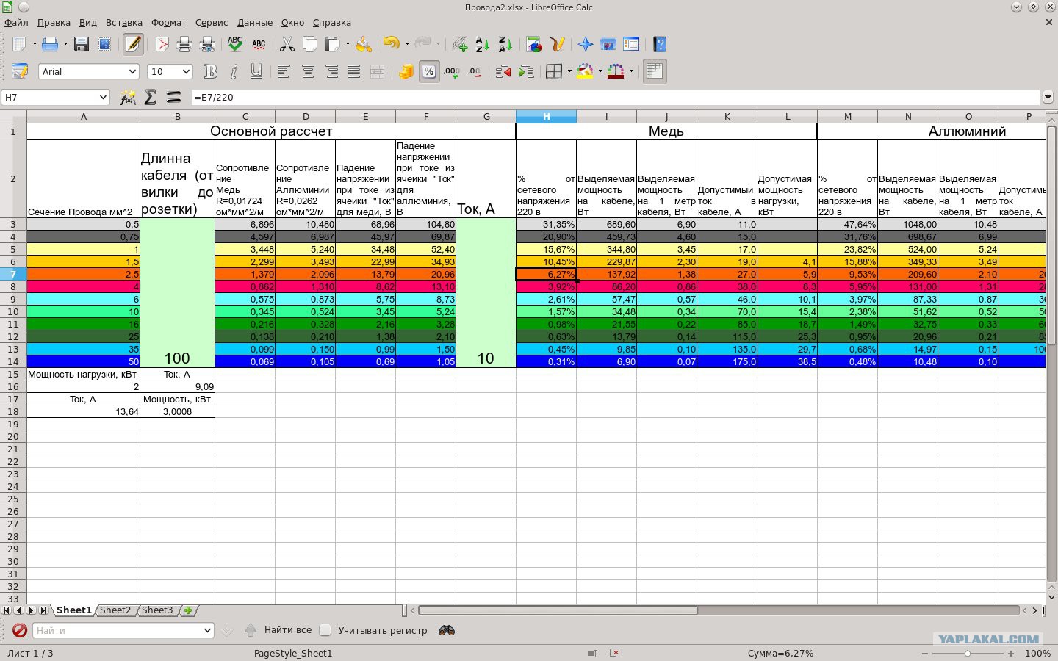Viewport: 1058px width, 661px height.
Task: Open the Function Wizard icon
Action: [x=128, y=97]
